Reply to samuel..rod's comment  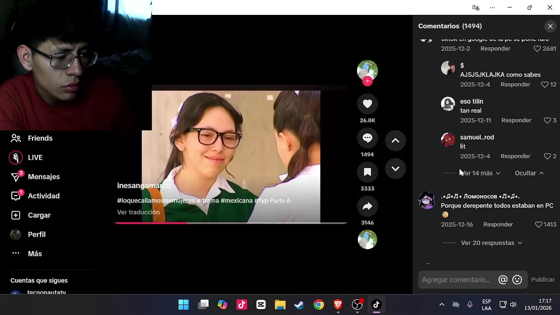tap(515, 156)
